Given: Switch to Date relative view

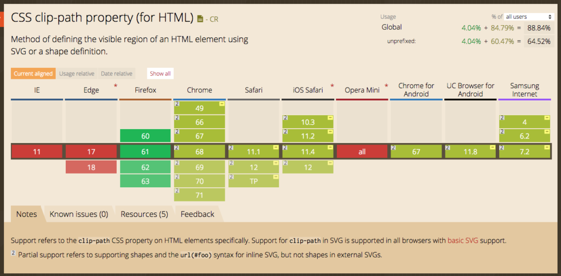Looking at the screenshot, I should point(117,73).
